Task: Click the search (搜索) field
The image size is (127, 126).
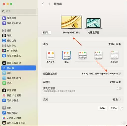Action: click(x=19, y=11)
